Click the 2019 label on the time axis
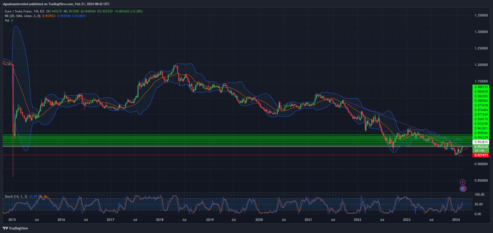Image resolution: width=493 pixels, height=233 pixels. [210, 220]
